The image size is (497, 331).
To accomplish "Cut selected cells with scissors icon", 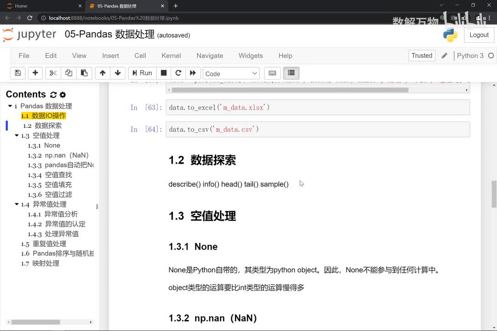I will click(x=53, y=73).
